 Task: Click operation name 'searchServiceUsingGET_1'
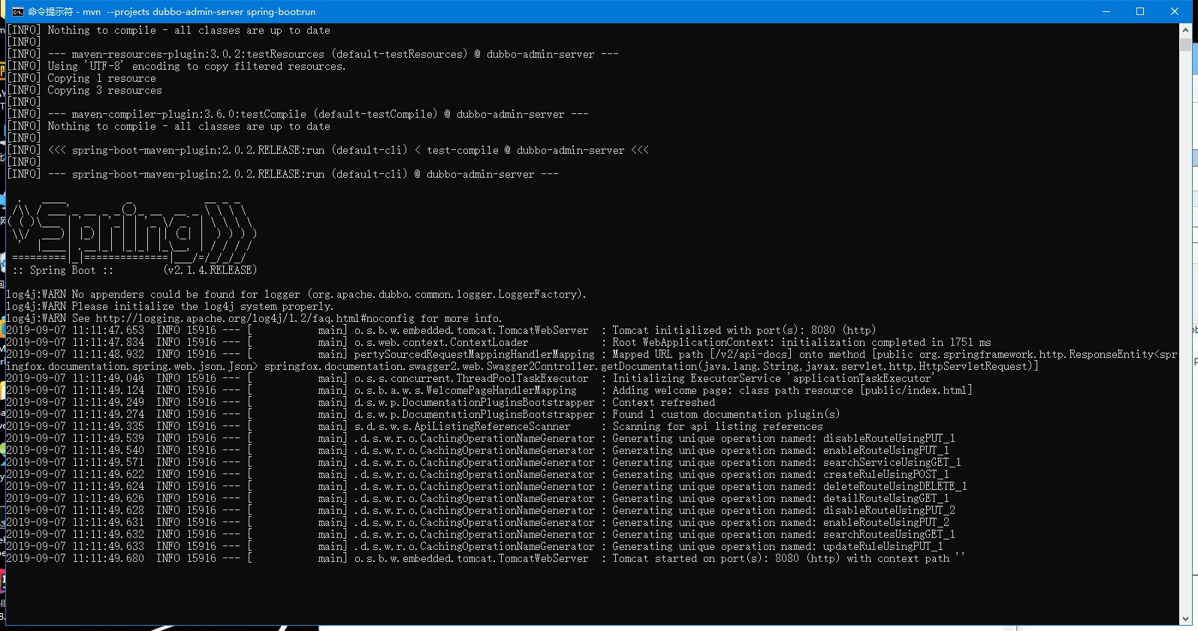tap(892, 462)
